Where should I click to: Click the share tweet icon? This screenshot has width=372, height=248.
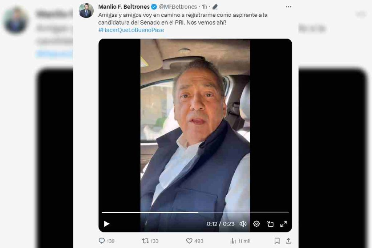[289, 241]
